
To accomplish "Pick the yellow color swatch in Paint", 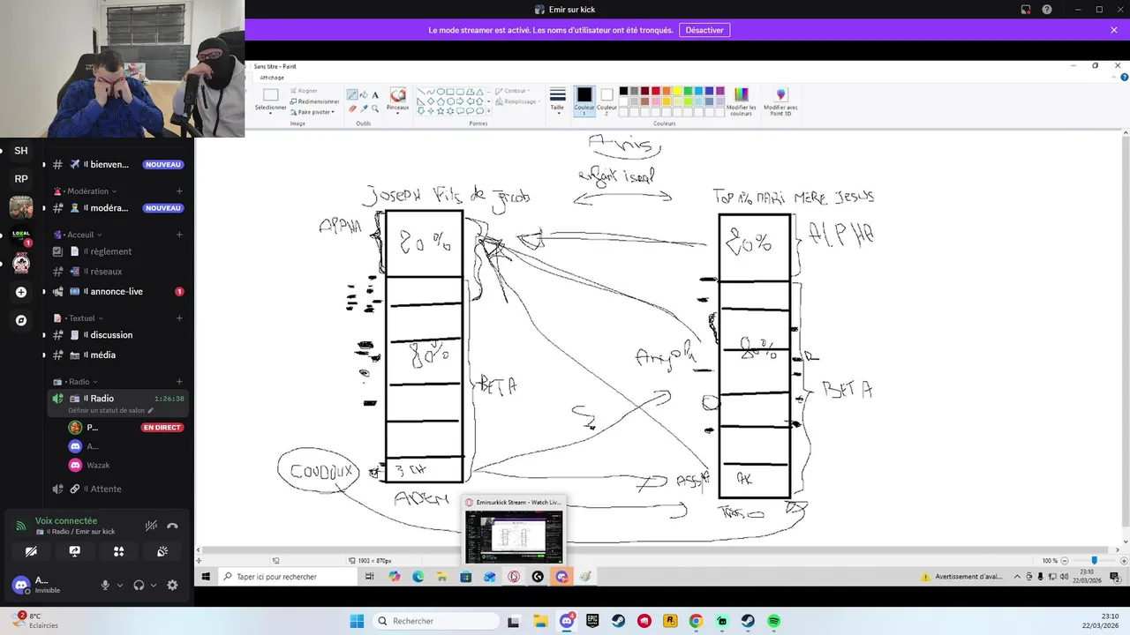I will 677,91.
